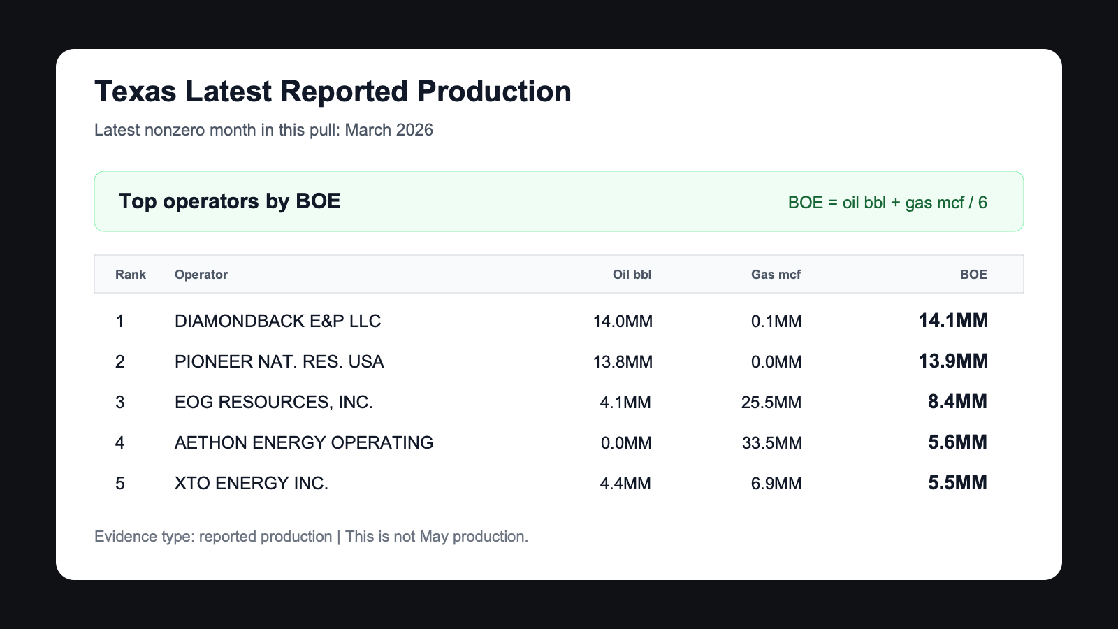The image size is (1118, 629).
Task: Click XTO oil value 4.4MM
Action: (625, 484)
